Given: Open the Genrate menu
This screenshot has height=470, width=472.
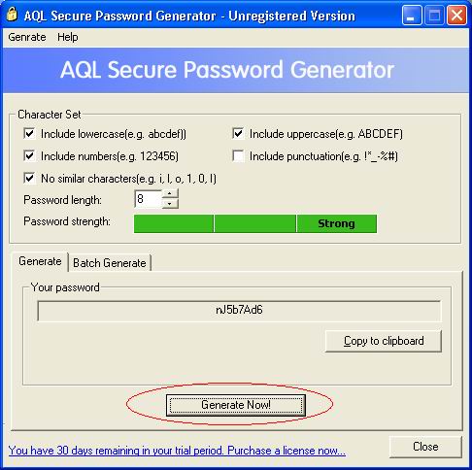Looking at the screenshot, I should [x=27, y=37].
